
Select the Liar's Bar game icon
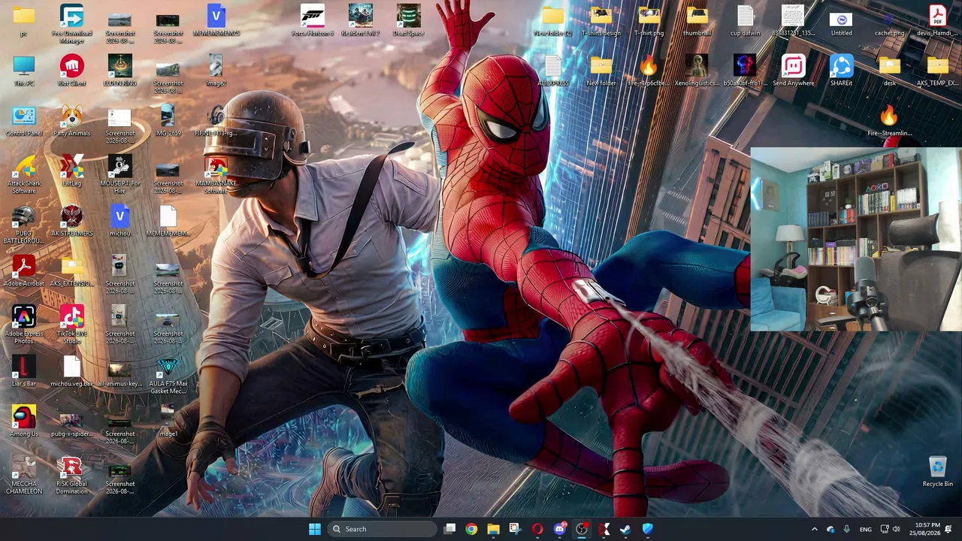23,372
